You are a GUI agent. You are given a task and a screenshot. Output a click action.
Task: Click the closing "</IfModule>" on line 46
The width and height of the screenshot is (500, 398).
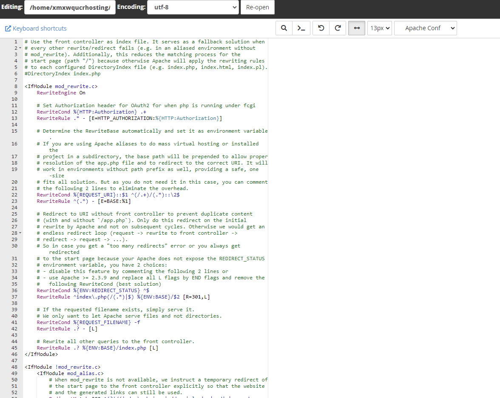(x=41, y=354)
